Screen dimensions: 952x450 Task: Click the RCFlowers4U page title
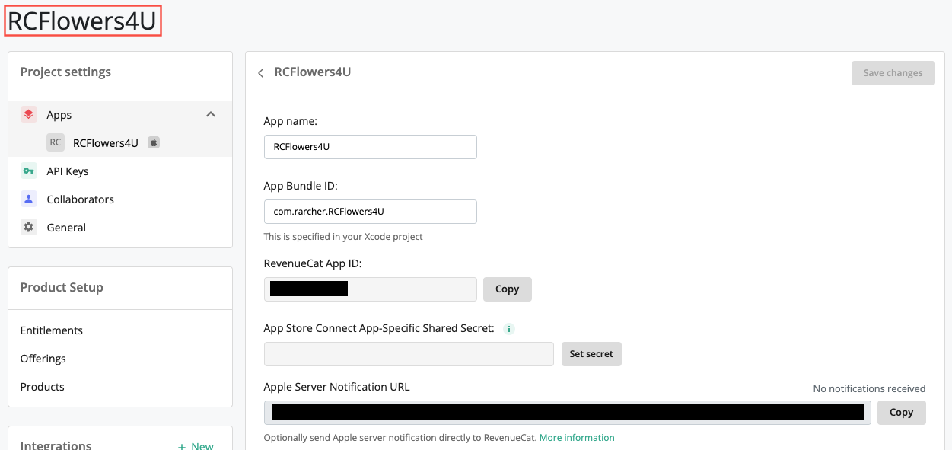(x=82, y=21)
